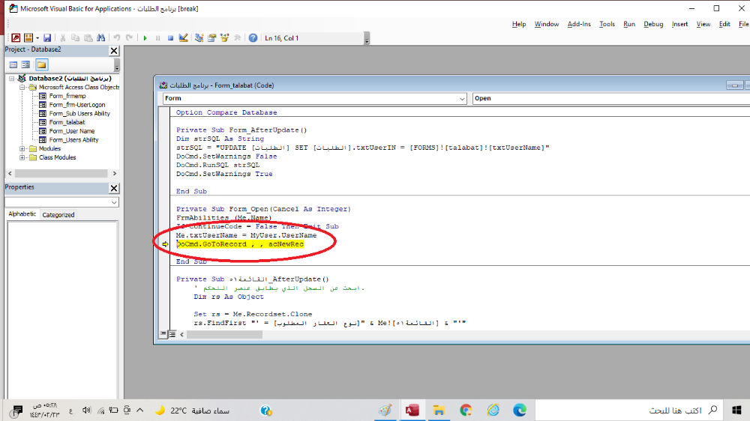Open the Debug menu
Image resolution: width=750 pixels, height=421 pixels.
653,24
